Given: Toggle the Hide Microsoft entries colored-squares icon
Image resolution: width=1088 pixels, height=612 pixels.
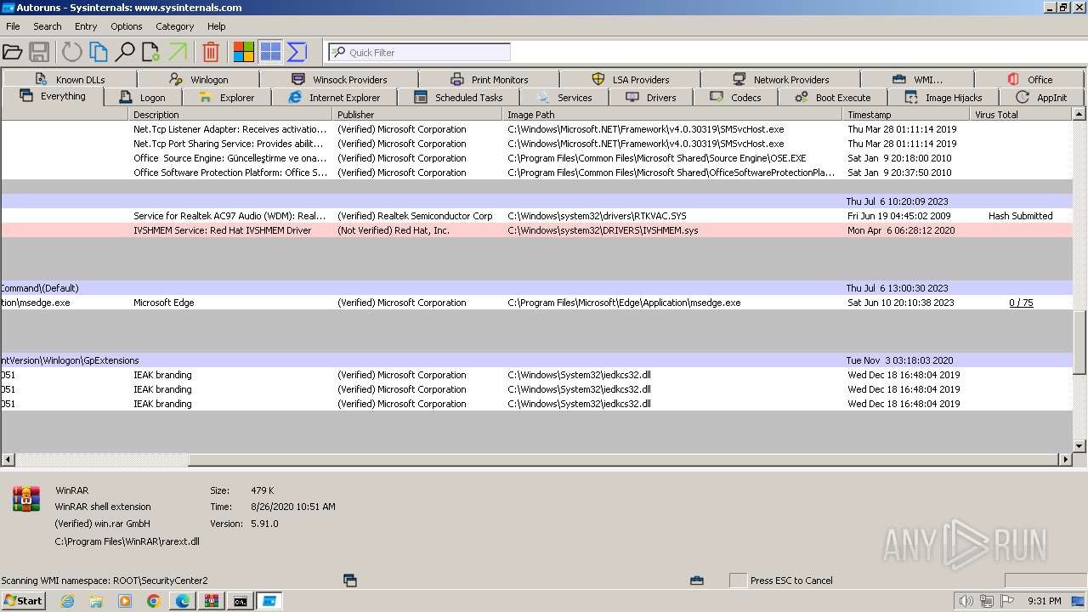Looking at the screenshot, I should tap(244, 52).
